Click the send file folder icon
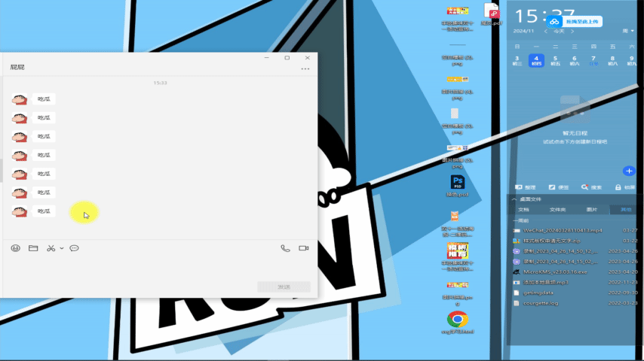The image size is (644, 361). [x=33, y=248]
